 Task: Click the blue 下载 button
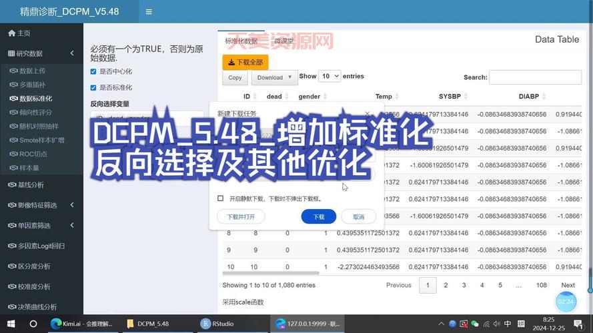(x=318, y=216)
